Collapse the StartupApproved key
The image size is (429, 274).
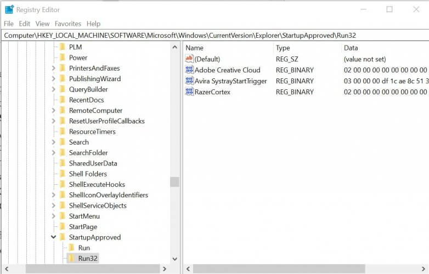[x=54, y=237]
